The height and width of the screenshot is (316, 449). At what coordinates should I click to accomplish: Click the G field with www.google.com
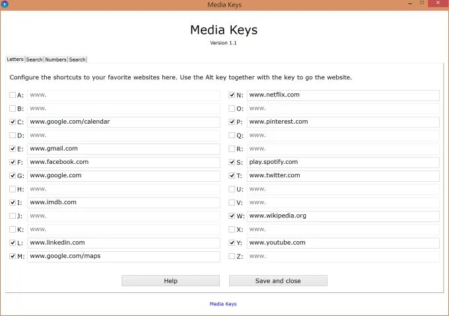(x=123, y=176)
